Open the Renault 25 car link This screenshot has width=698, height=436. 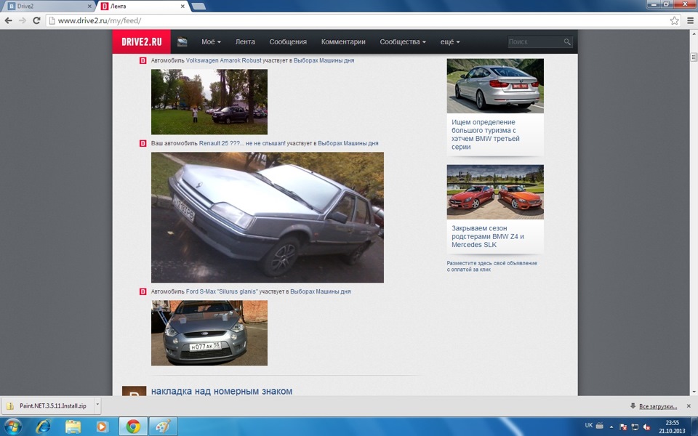241,143
